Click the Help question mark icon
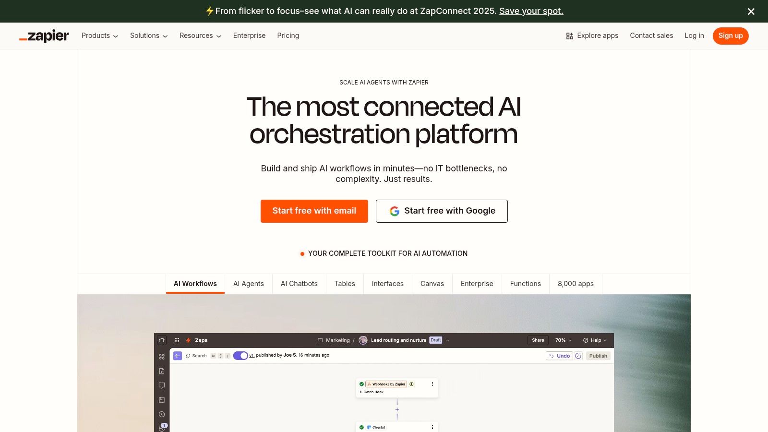 point(586,340)
